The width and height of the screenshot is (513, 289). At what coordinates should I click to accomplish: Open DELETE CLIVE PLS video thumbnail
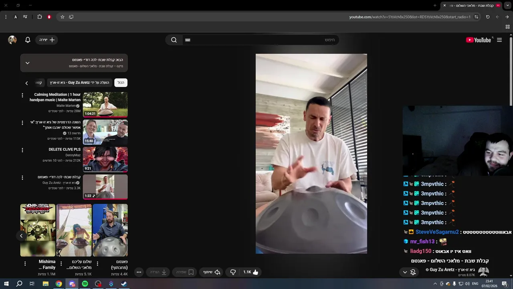(x=105, y=159)
